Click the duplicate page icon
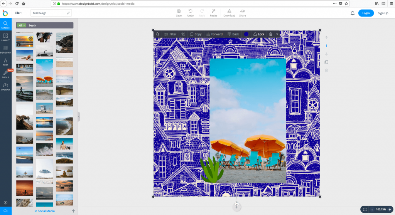The height and width of the screenshot is (215, 395). pos(326,62)
